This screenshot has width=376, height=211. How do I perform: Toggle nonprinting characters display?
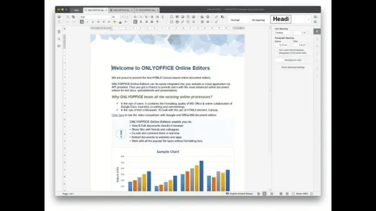(157, 22)
